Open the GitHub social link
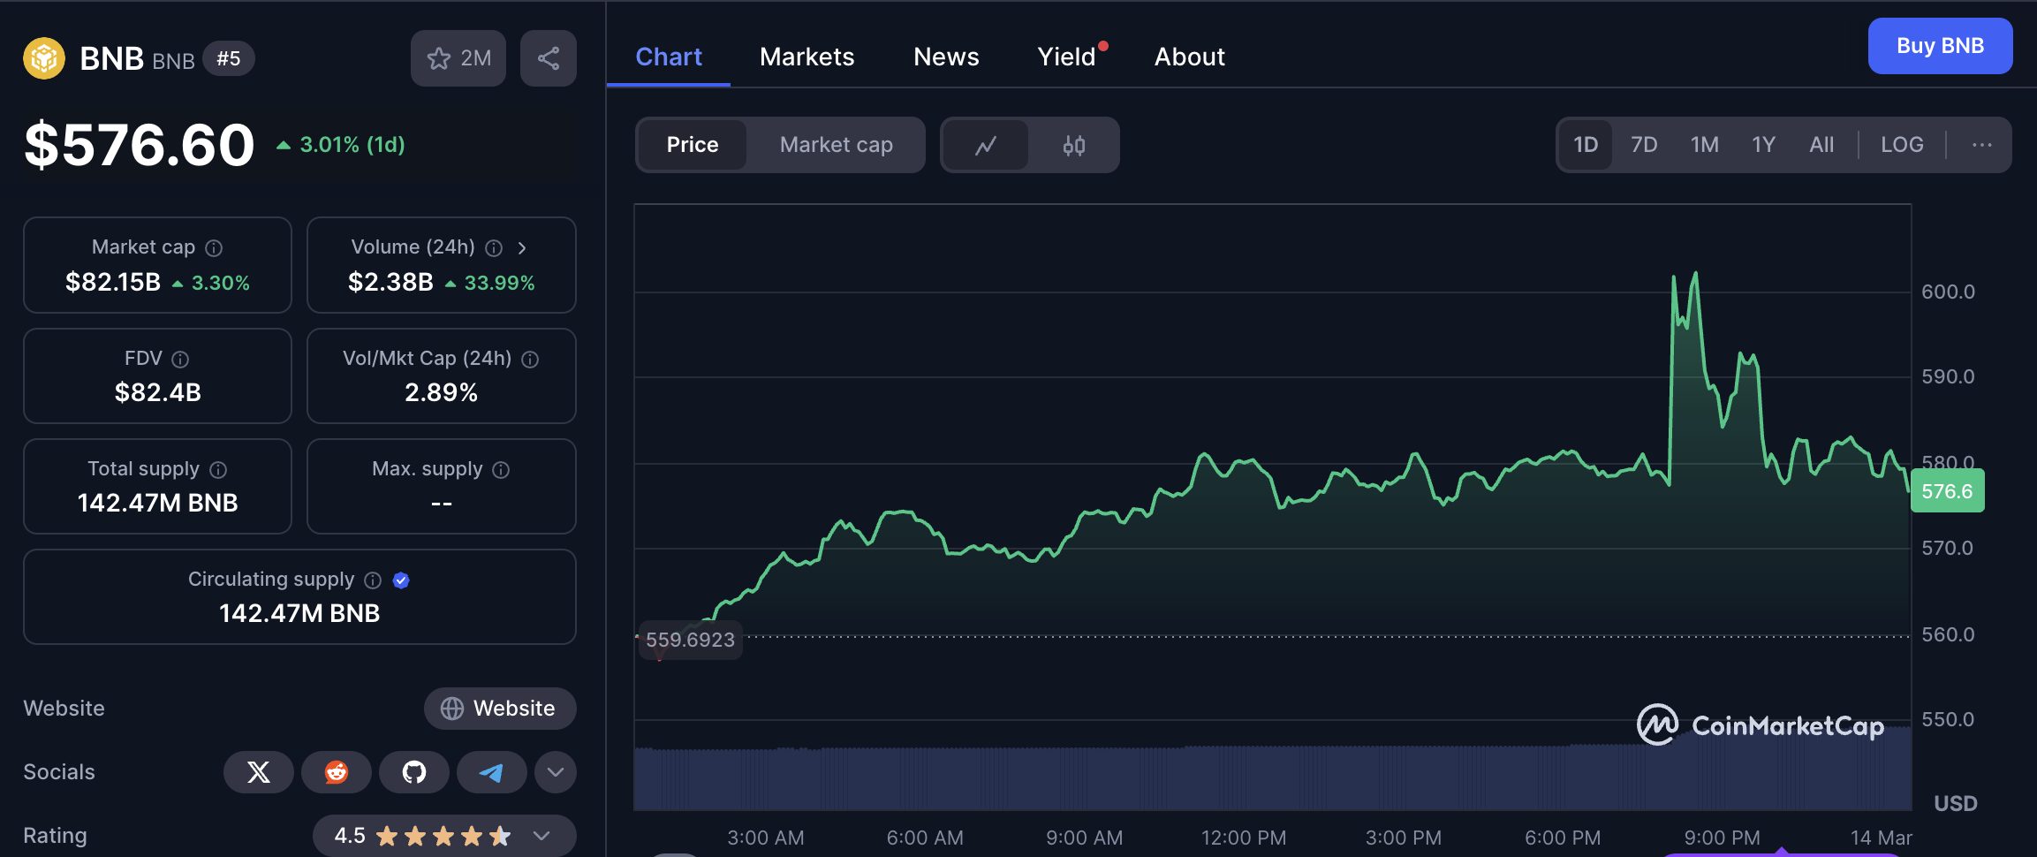Viewport: 2037px width, 857px height. pyautogui.click(x=413, y=772)
